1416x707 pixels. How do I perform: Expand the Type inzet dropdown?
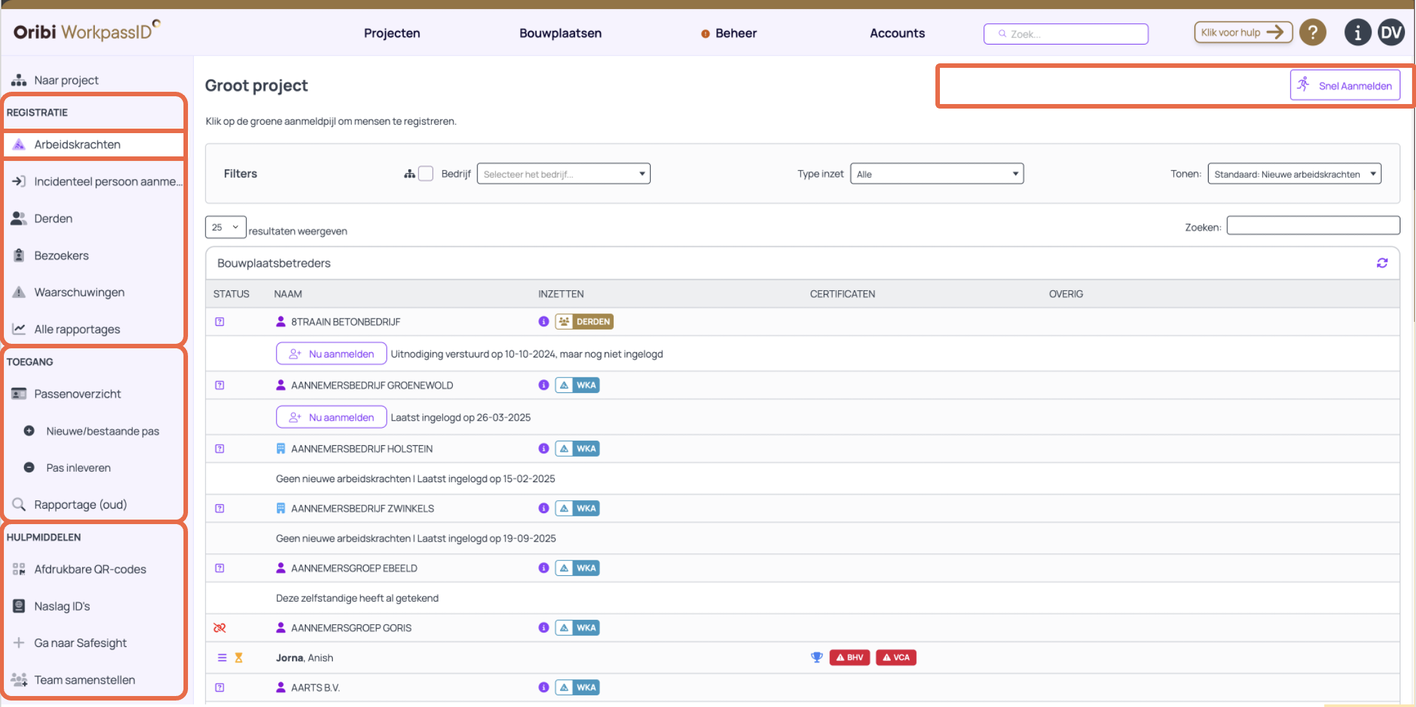click(936, 174)
